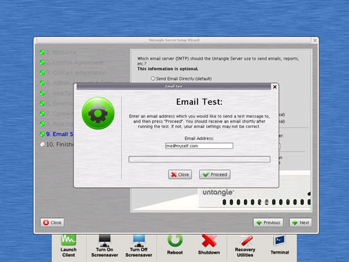
Task: Select the Send Email Directly radio button
Action: point(153,79)
